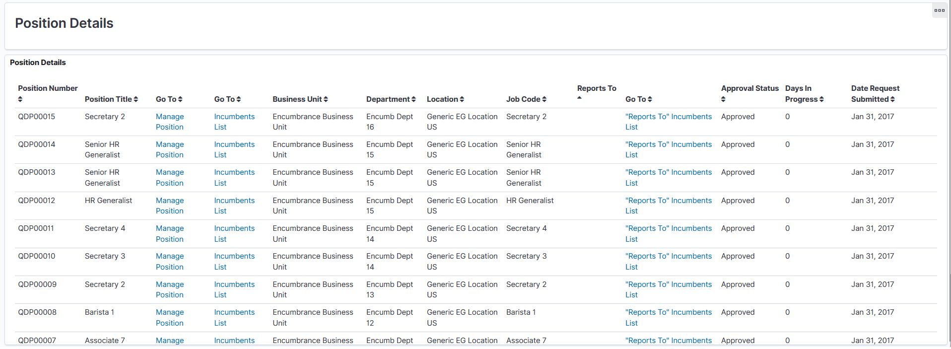Sort by Business Unit column
Image resolution: width=951 pixels, height=349 pixels.
tap(326, 99)
